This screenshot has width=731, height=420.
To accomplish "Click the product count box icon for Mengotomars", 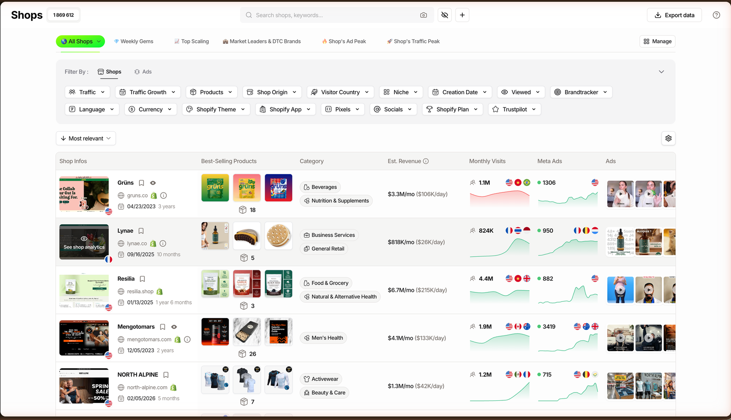I will click(243, 354).
